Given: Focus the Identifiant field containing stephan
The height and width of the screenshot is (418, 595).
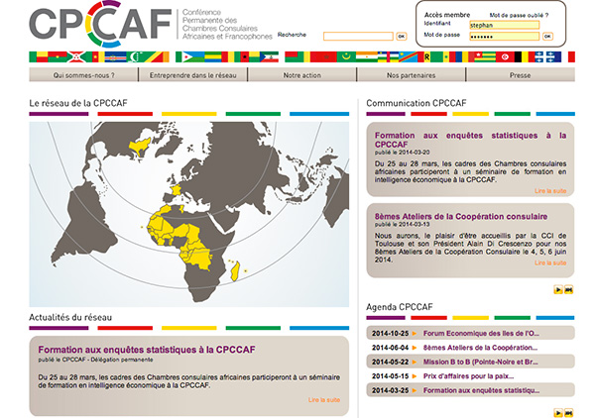Looking at the screenshot, I should 505,25.
